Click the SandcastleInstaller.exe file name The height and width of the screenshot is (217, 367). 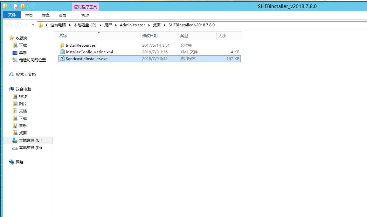coord(87,59)
